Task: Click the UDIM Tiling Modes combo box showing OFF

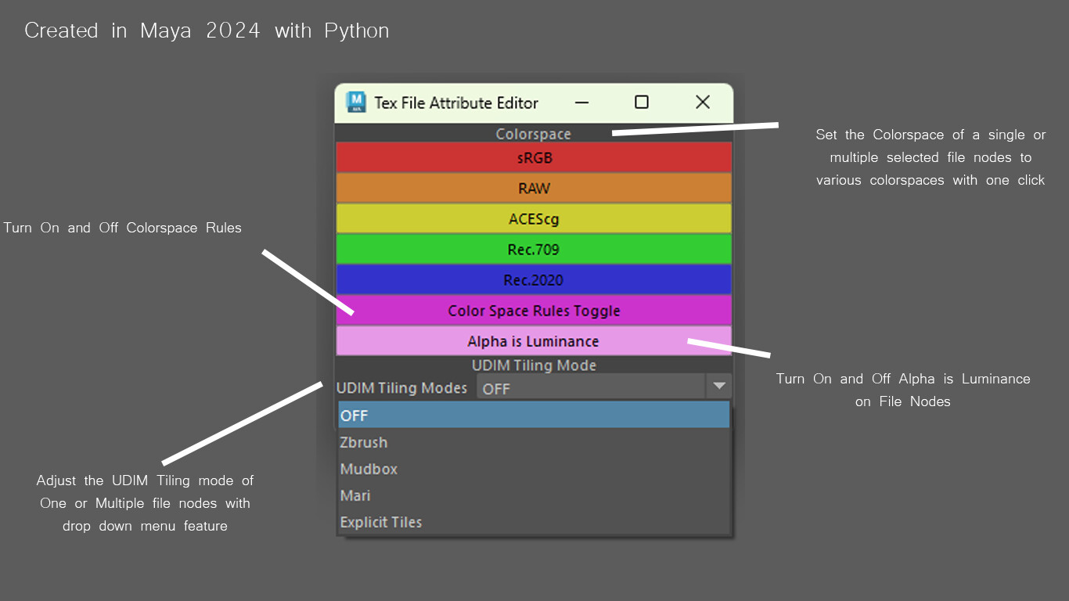Action: (x=604, y=387)
